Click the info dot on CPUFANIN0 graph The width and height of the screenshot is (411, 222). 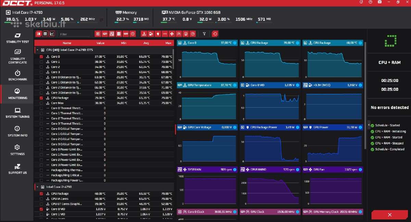point(297,169)
